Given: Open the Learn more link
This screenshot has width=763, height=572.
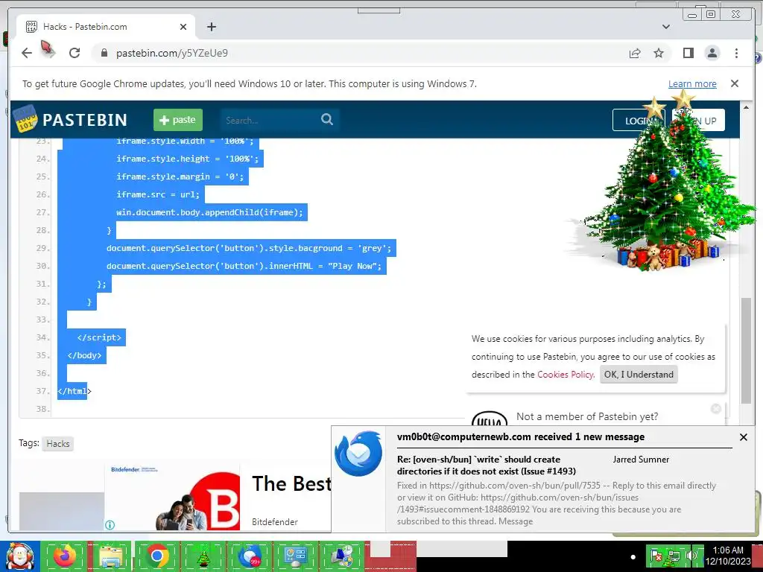Looking at the screenshot, I should pyautogui.click(x=692, y=83).
